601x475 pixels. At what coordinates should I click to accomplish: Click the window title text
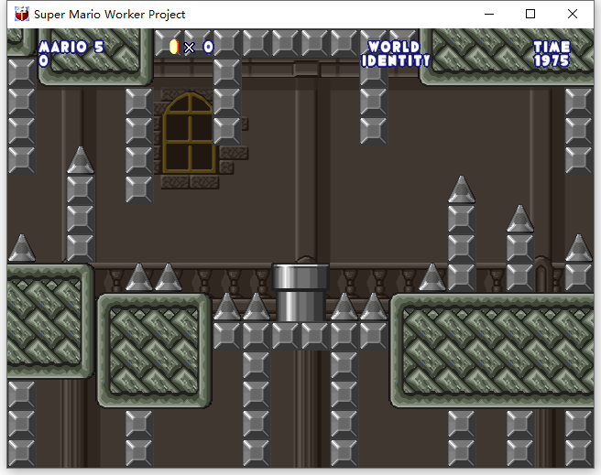[x=110, y=15]
